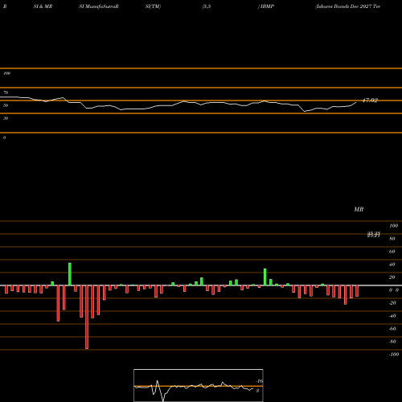
Task: Open the mini overview chart thumbnail
Action: [199, 385]
